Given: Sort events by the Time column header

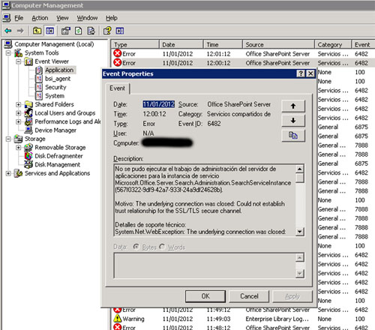Looking at the screenshot, I should click(x=223, y=44).
